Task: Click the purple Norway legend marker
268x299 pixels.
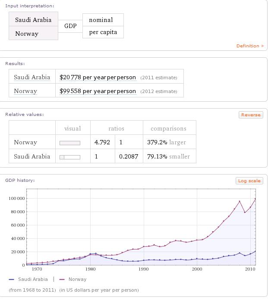Action: (62, 279)
